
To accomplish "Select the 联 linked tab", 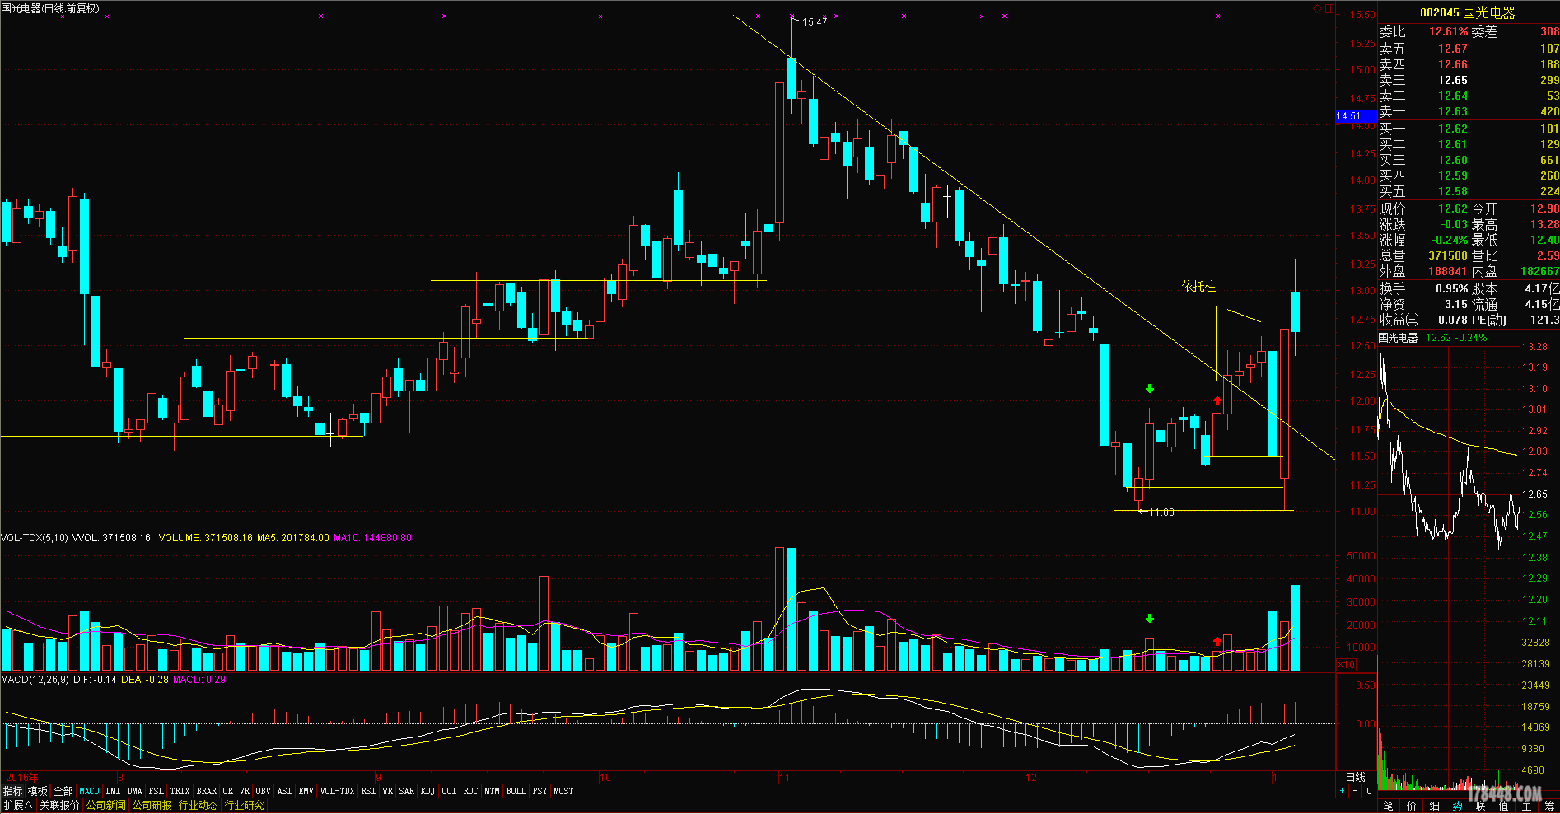I will coord(1481,806).
